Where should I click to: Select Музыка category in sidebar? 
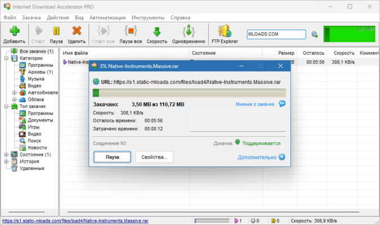point(36,79)
